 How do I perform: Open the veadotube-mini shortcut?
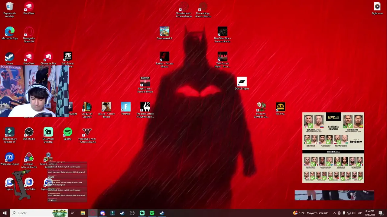point(87,135)
